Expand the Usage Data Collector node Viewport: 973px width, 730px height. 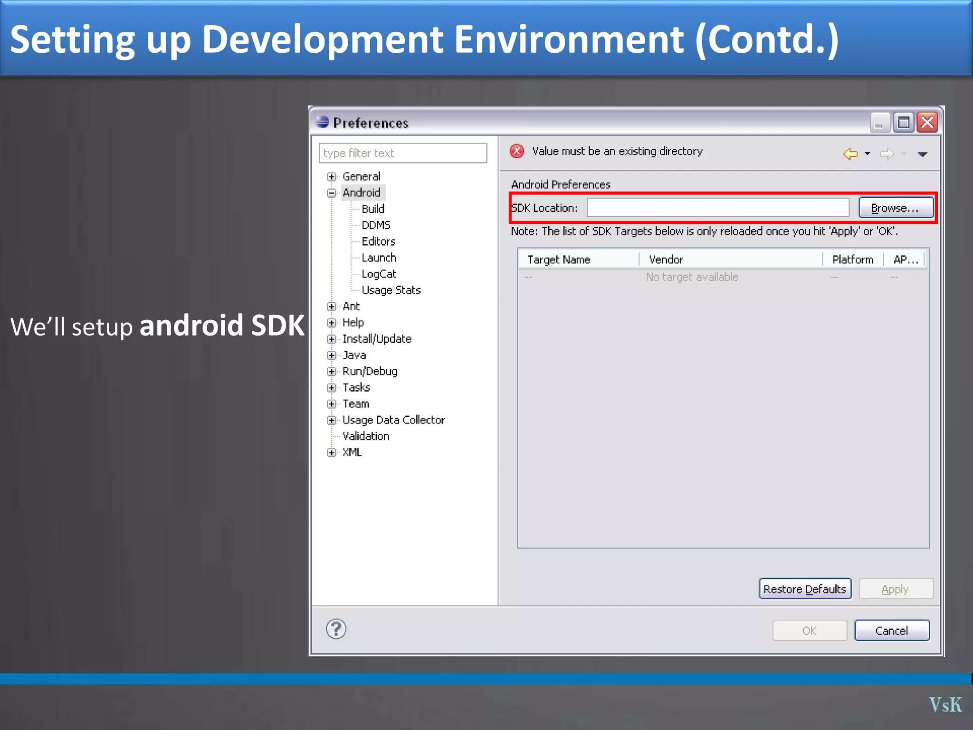[332, 420]
